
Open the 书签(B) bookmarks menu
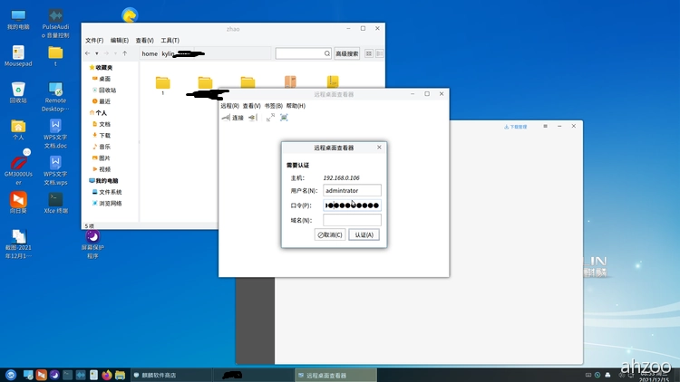point(274,106)
